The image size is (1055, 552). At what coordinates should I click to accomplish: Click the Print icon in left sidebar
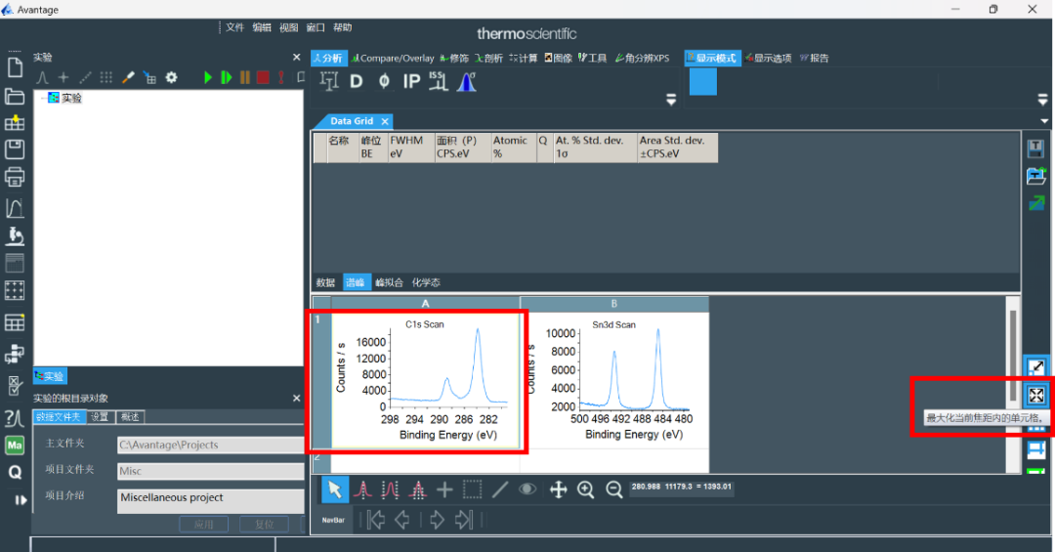(x=15, y=177)
